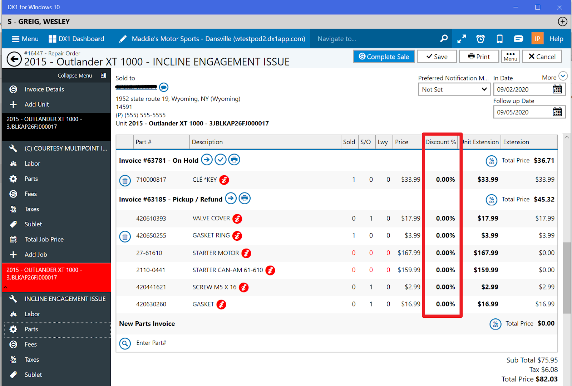Open the main Menu hamburger
This screenshot has height=386, width=572.
click(25, 39)
